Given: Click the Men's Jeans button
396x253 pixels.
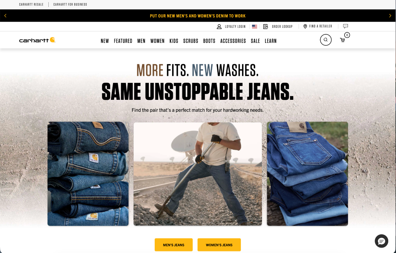Looking at the screenshot, I should coord(174,244).
